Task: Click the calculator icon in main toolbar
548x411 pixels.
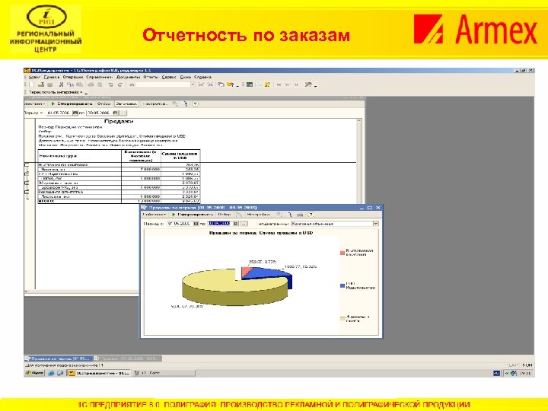Action: click(x=250, y=84)
